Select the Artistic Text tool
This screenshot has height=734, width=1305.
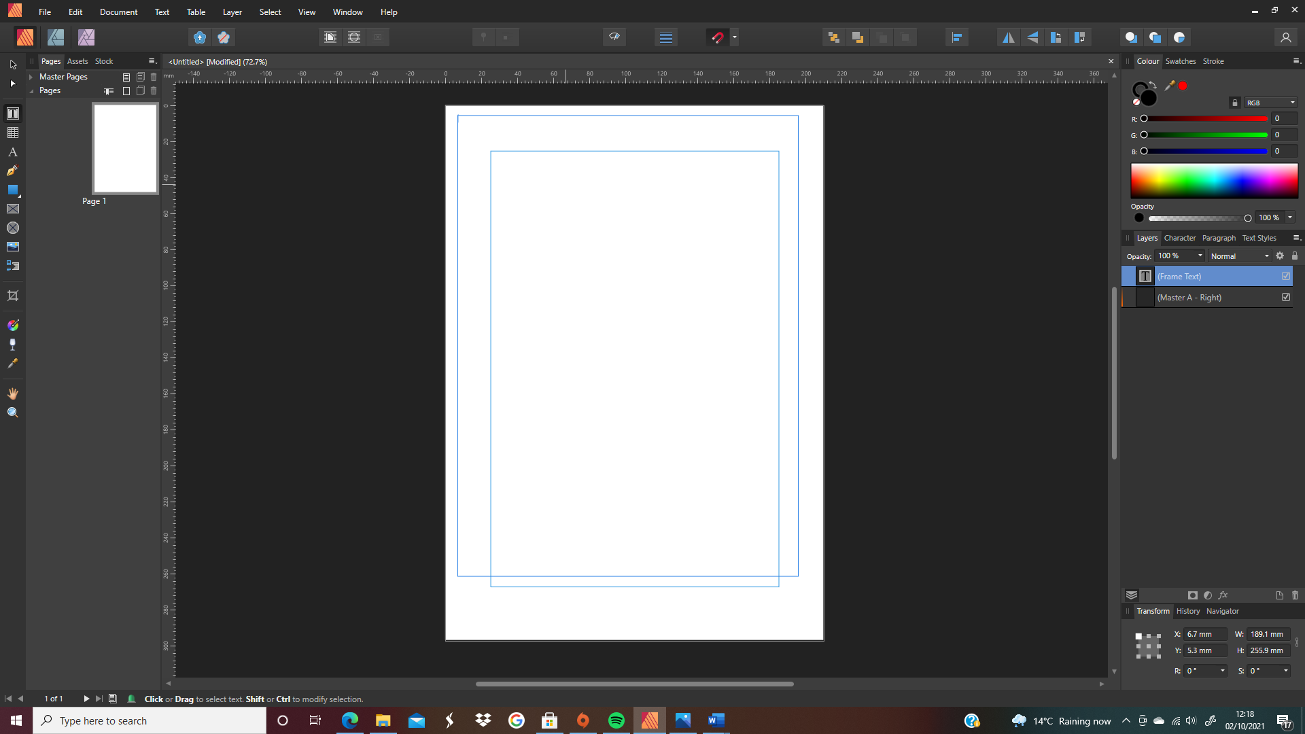click(13, 152)
